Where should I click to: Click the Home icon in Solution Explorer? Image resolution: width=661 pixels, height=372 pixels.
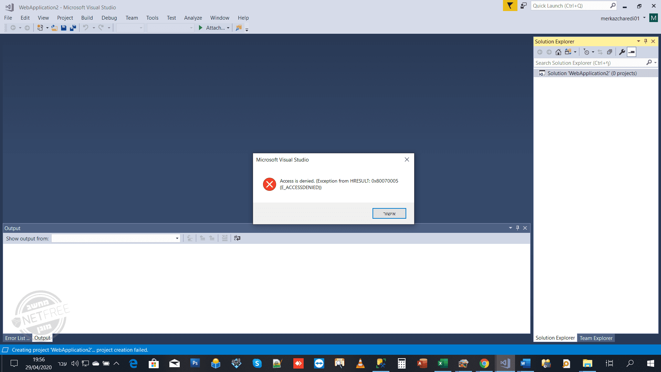click(558, 52)
